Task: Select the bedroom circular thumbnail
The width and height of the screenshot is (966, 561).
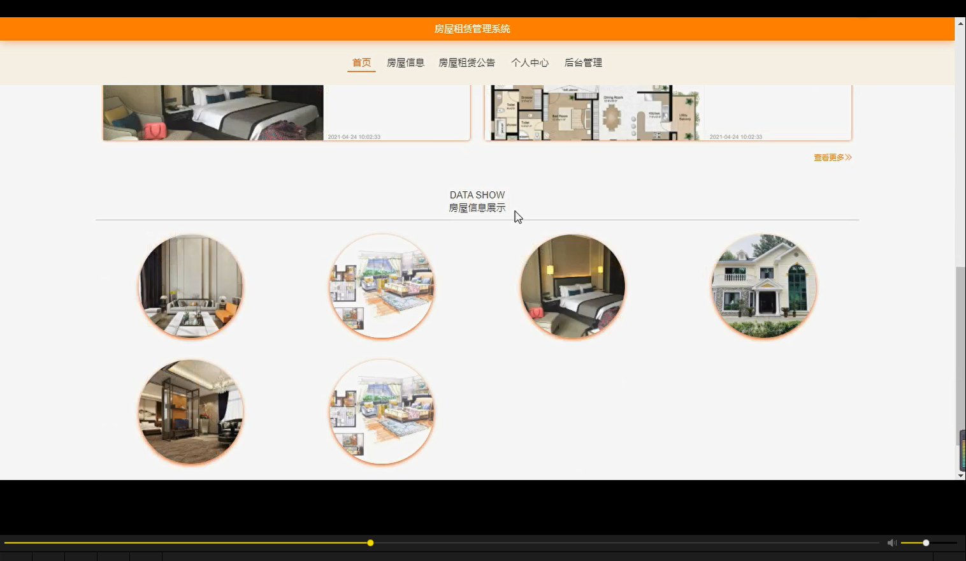Action: (573, 286)
